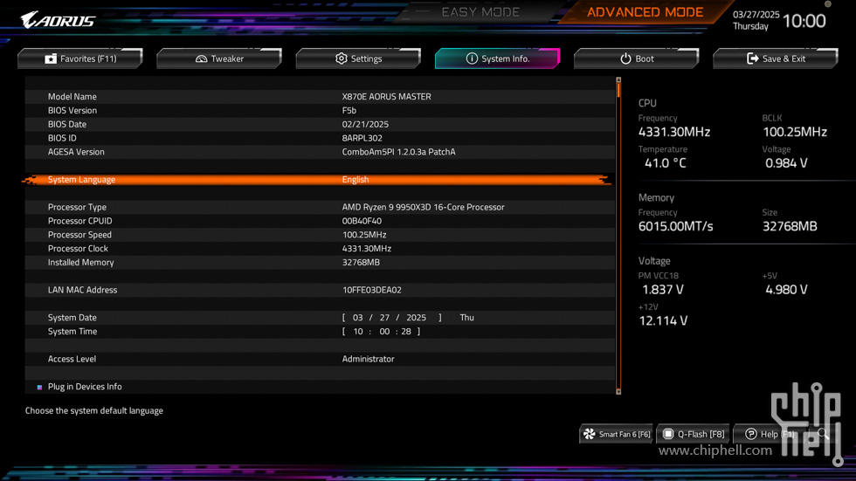Click the Plug in Devices Info bullet
The width and height of the screenshot is (856, 481).
tap(39, 388)
